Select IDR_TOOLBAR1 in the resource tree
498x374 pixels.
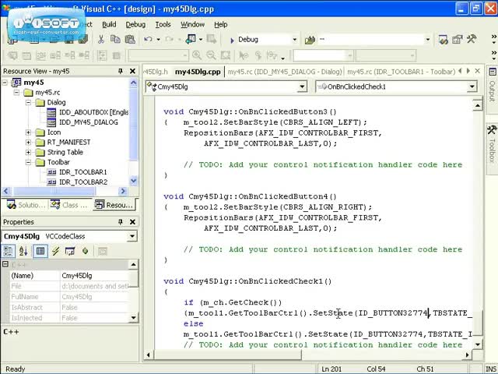click(82, 172)
